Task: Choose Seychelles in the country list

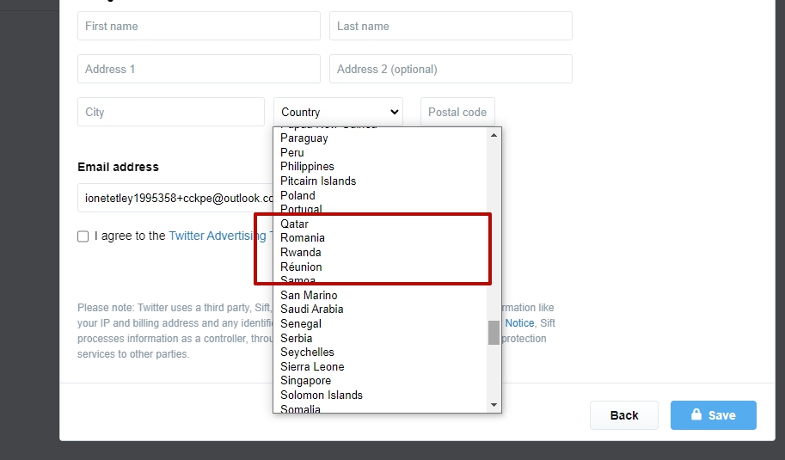Action: (381, 353)
